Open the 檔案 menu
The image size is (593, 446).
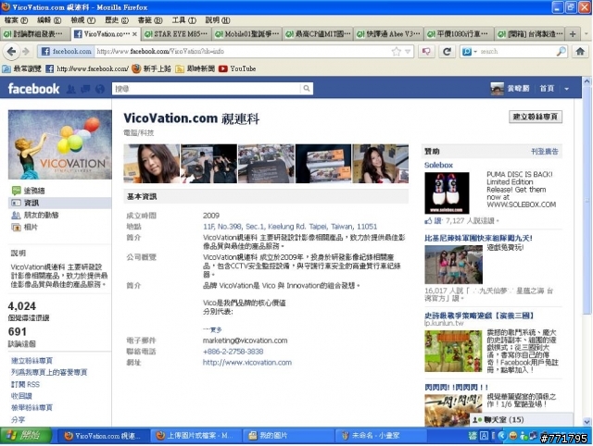tap(16, 20)
